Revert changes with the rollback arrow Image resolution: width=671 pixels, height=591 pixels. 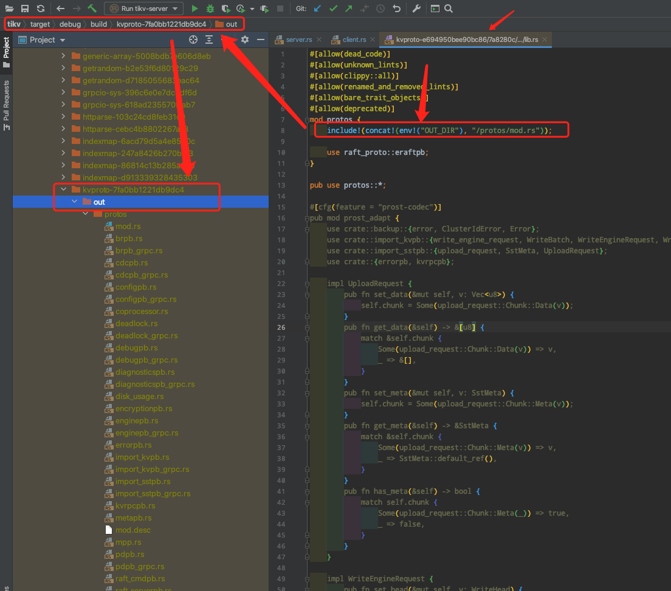(396, 9)
